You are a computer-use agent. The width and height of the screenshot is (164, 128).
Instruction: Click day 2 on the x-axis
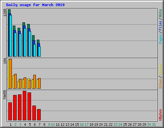click(15, 124)
